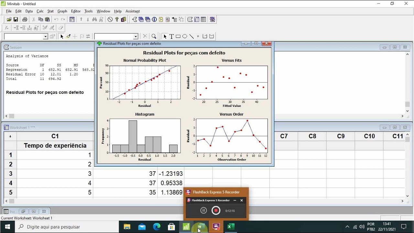The height and width of the screenshot is (233, 414).
Task: Select the Select-mode arrow graph editing tool
Action: click(x=62, y=37)
